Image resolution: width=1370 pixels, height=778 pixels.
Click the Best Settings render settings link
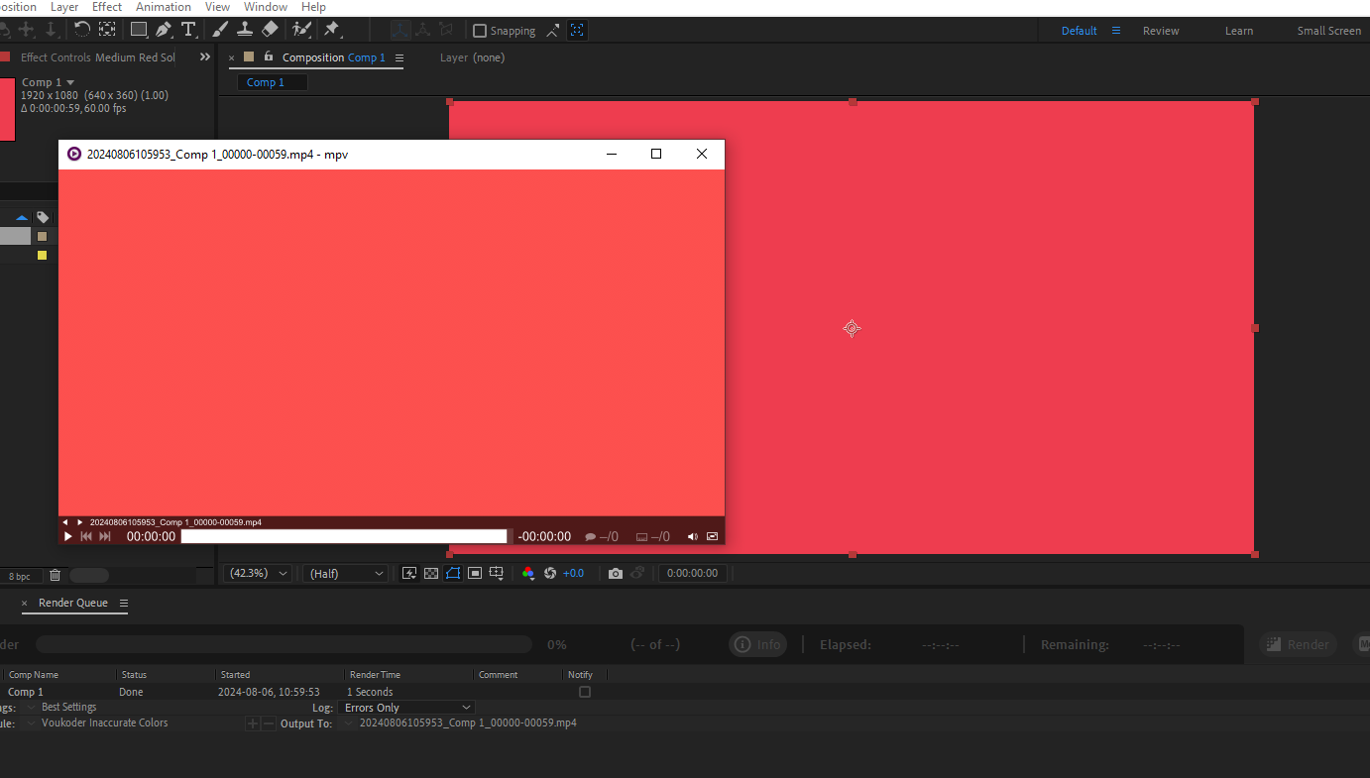coord(69,708)
